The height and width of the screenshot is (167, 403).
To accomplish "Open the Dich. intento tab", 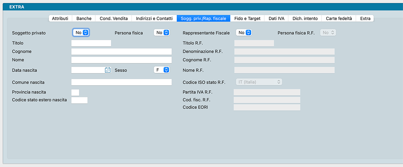I will click(x=305, y=18).
